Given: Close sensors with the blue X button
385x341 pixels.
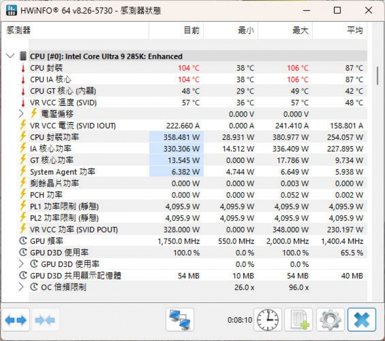Looking at the screenshot, I should pyautogui.click(x=361, y=320).
